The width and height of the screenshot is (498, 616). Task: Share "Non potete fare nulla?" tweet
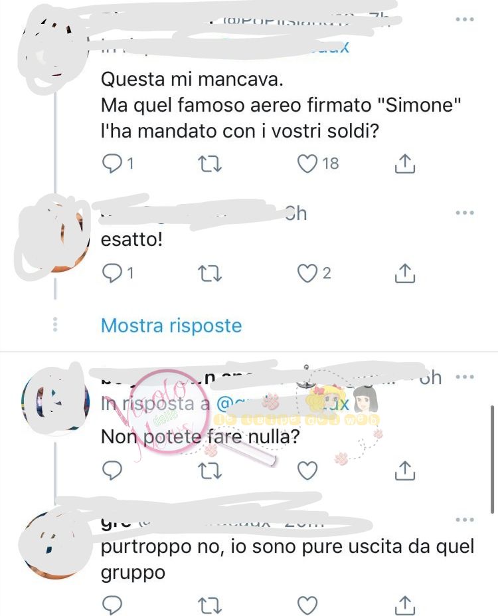(x=404, y=470)
